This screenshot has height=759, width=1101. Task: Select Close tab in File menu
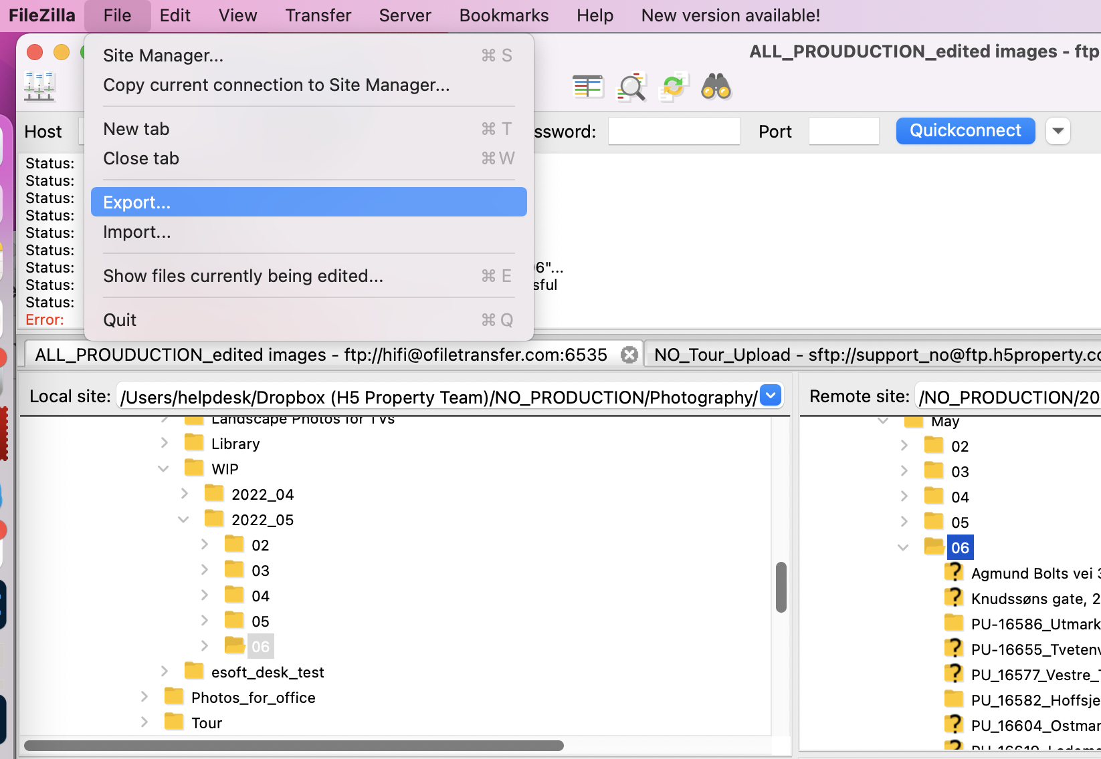coord(309,158)
